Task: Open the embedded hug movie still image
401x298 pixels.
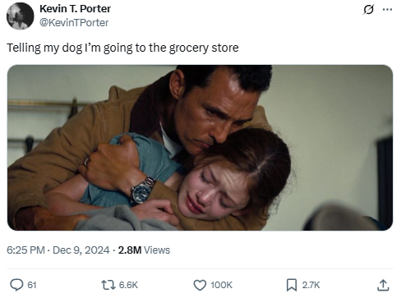Action: [x=200, y=148]
